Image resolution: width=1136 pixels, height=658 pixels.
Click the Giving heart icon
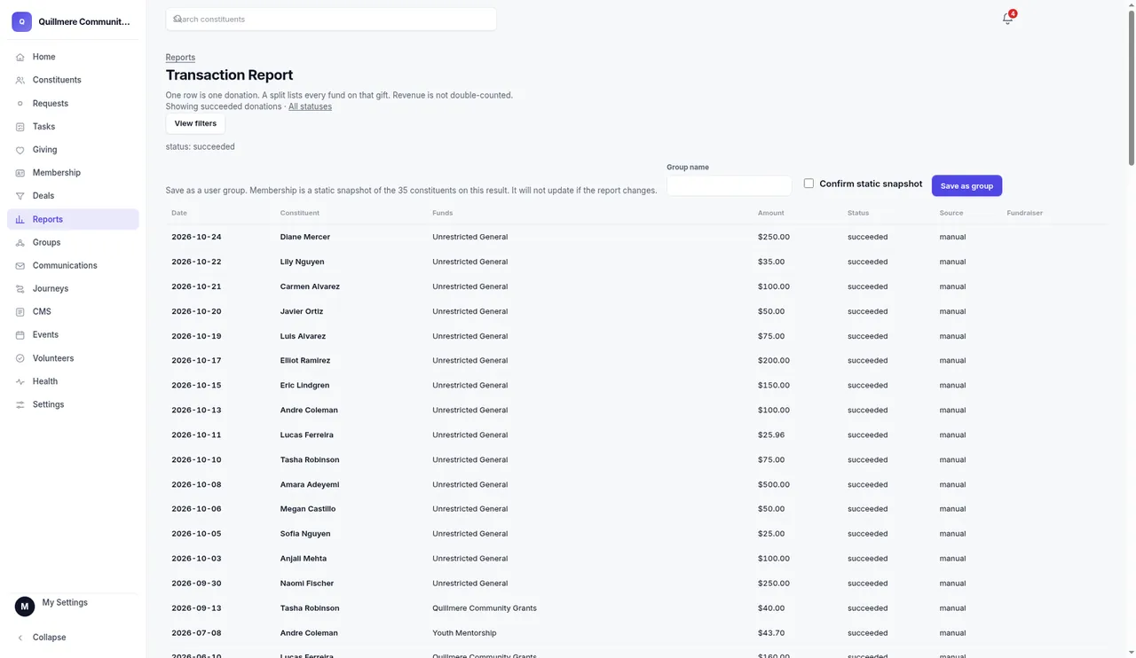20,150
